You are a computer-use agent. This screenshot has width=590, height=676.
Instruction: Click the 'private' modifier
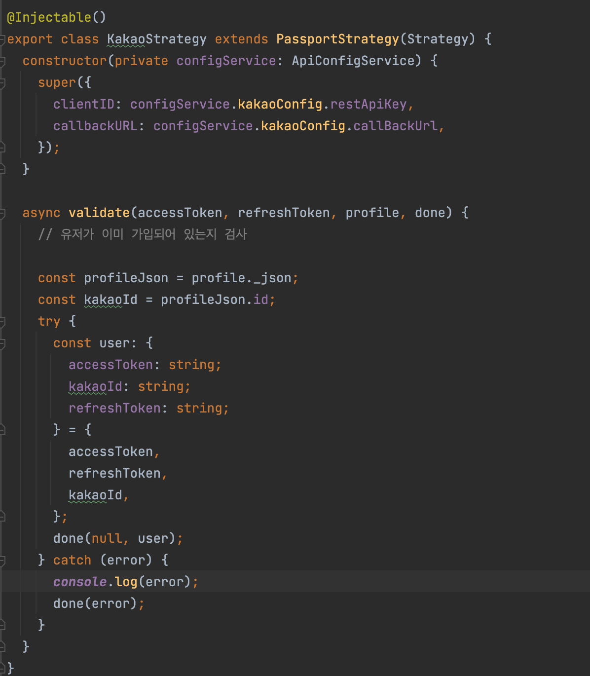141,61
